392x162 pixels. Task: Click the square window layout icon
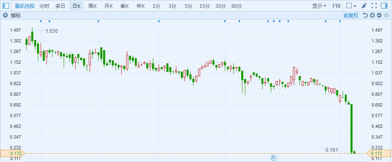pos(349,6)
